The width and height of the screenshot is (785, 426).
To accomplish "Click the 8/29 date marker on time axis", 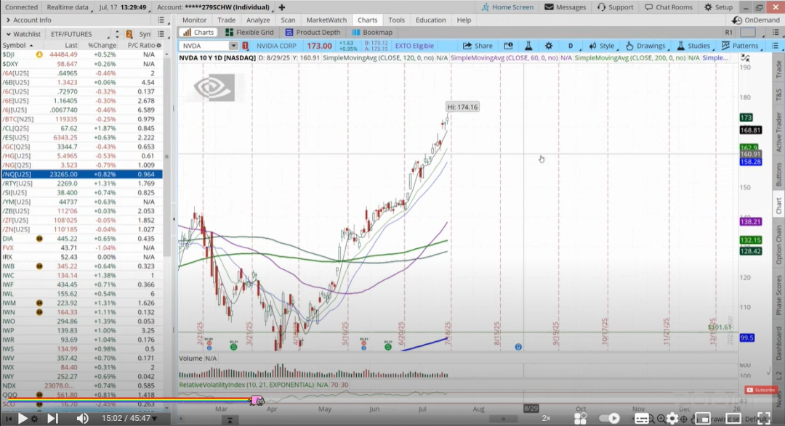I will point(531,409).
